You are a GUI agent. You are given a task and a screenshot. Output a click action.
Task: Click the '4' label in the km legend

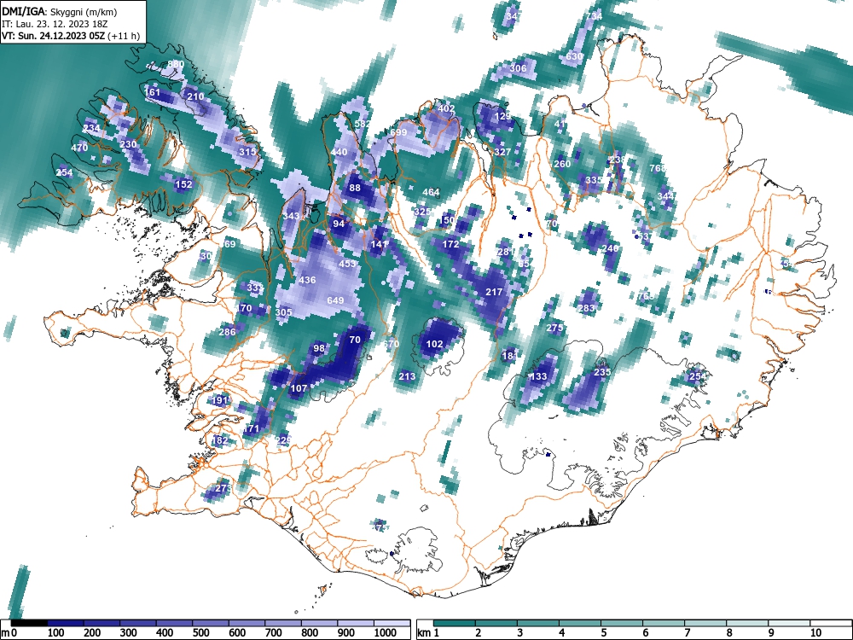(x=561, y=633)
